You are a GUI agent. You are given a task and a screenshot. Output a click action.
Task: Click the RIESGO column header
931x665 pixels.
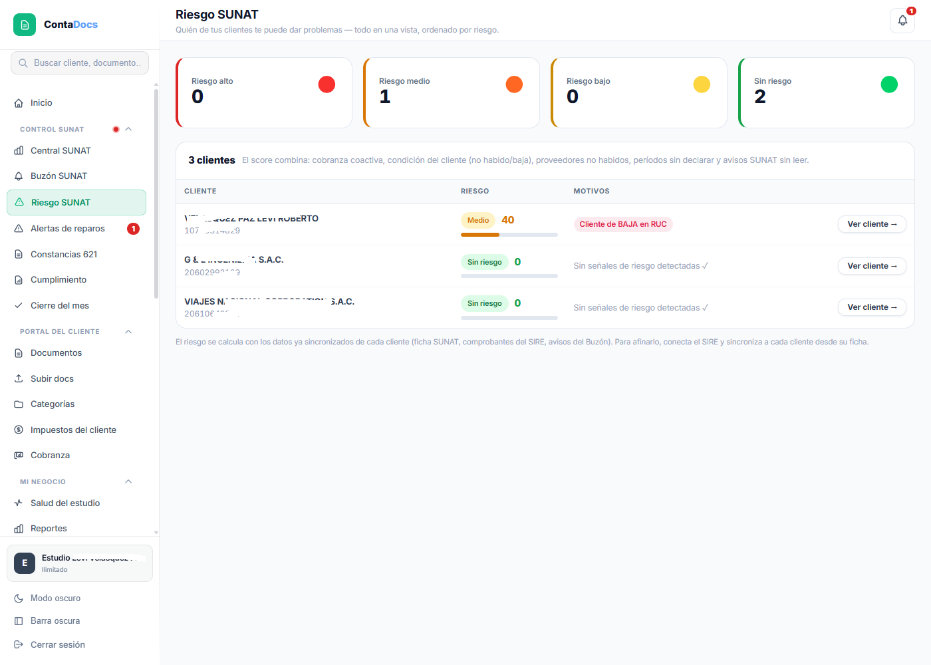pyautogui.click(x=475, y=192)
